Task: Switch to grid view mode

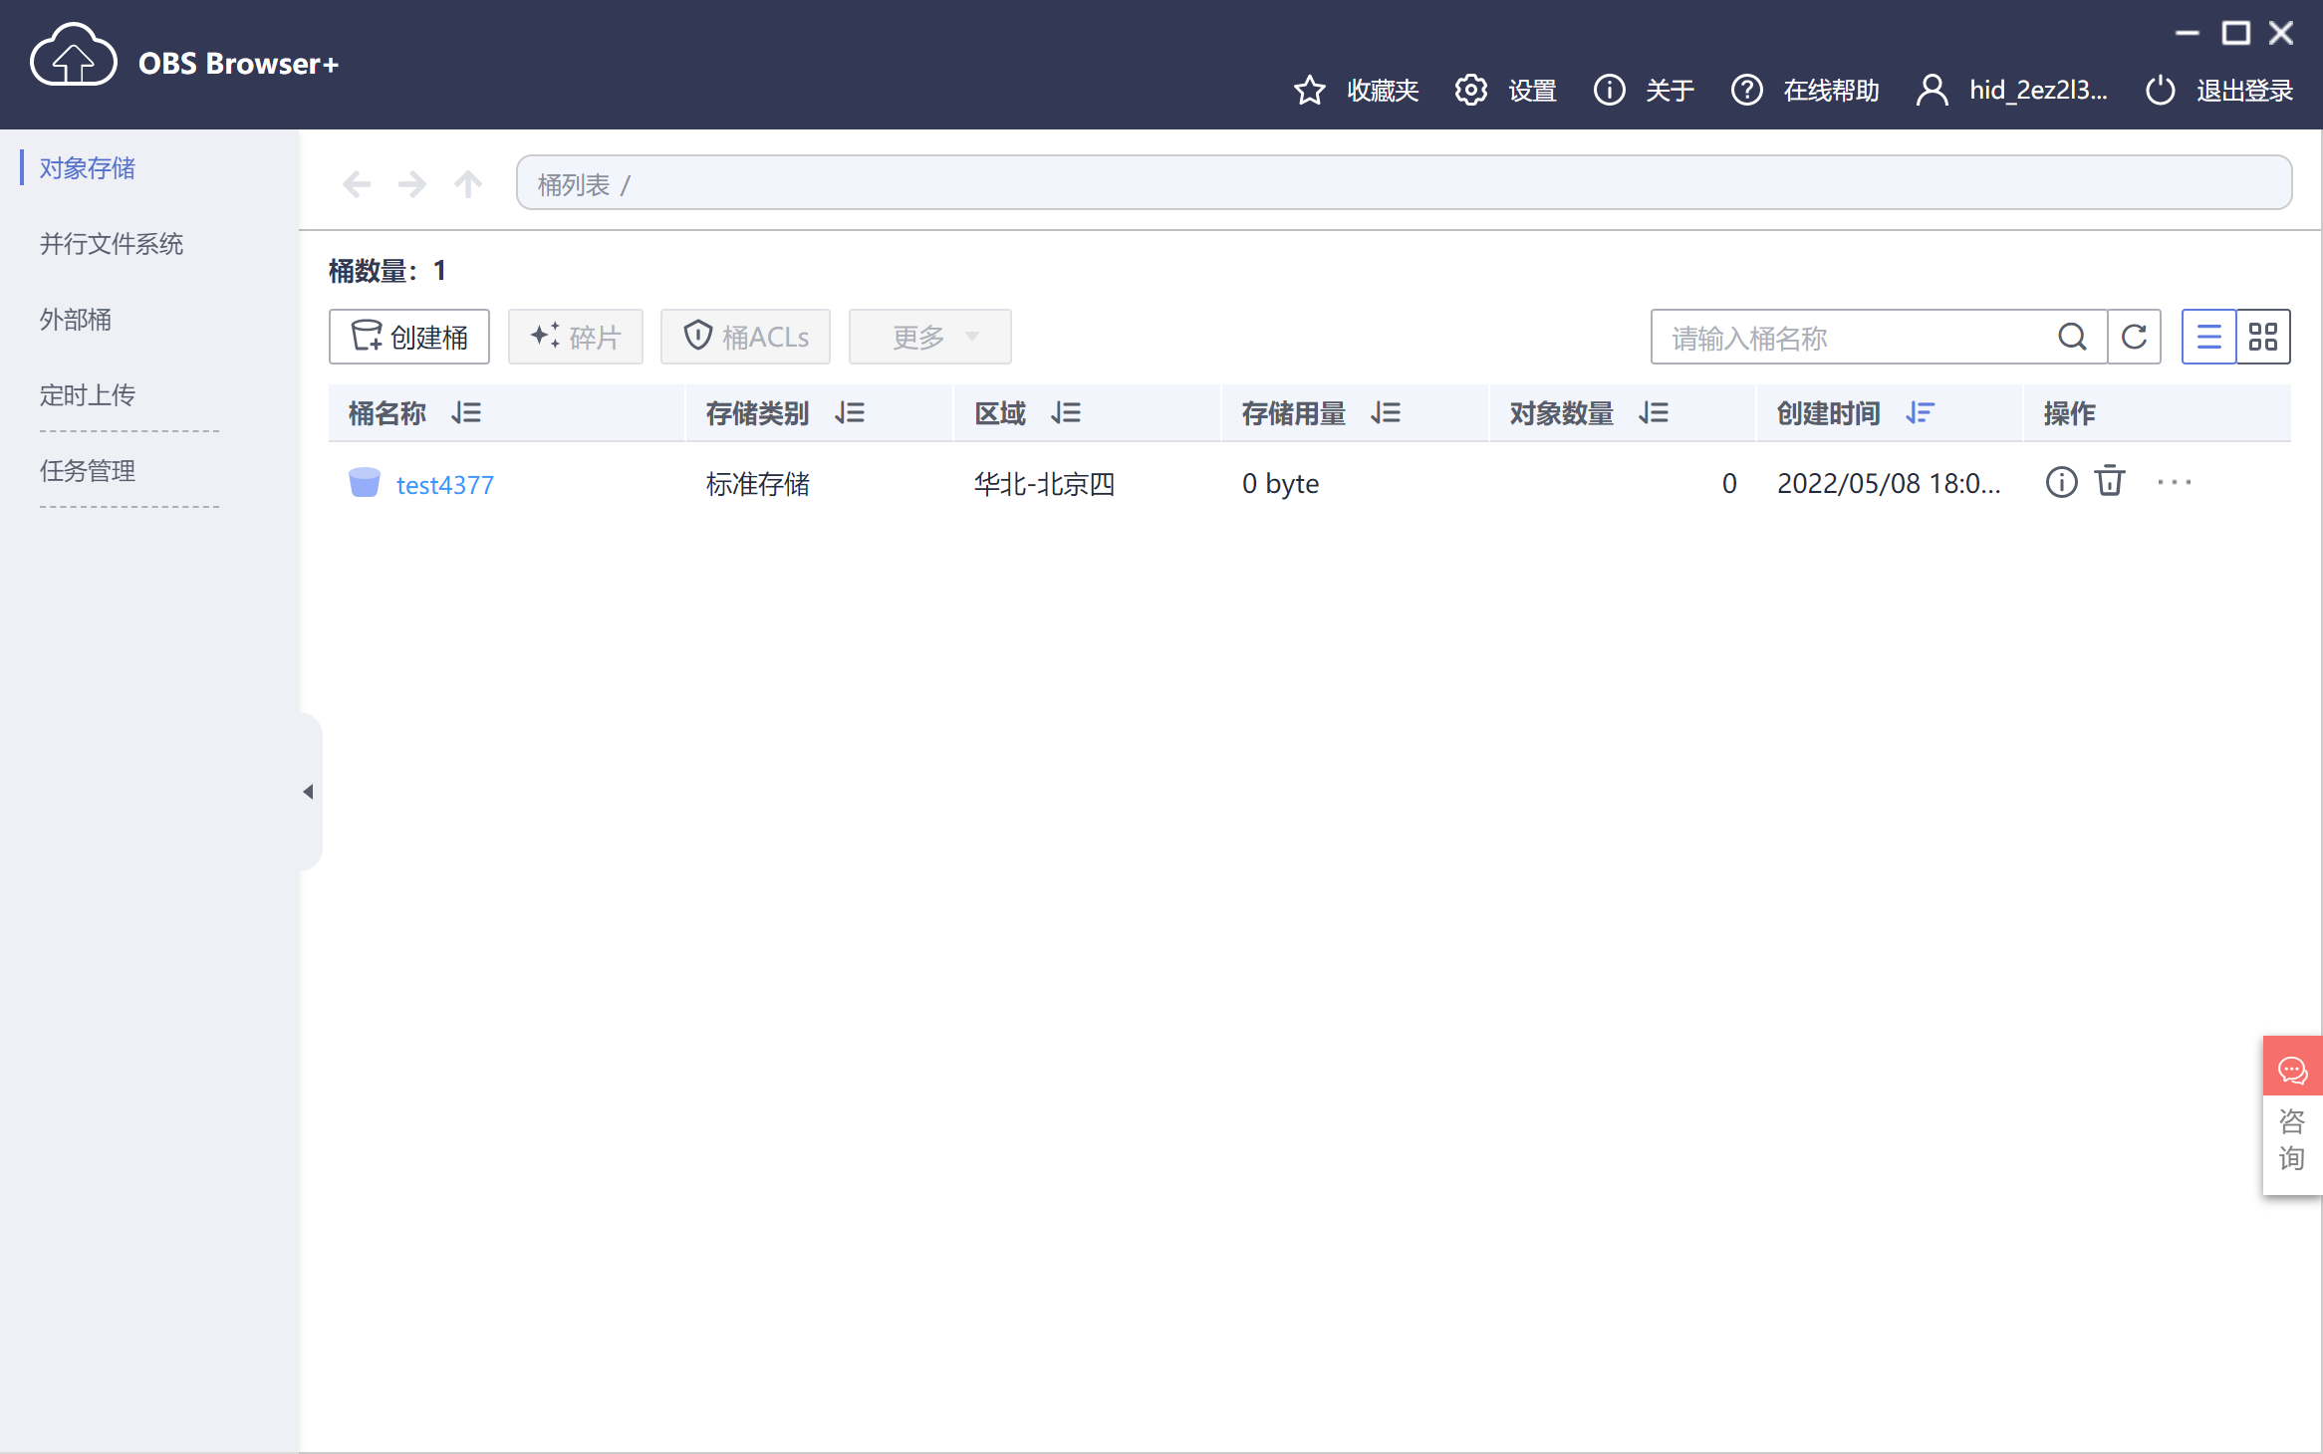Action: point(2263,337)
